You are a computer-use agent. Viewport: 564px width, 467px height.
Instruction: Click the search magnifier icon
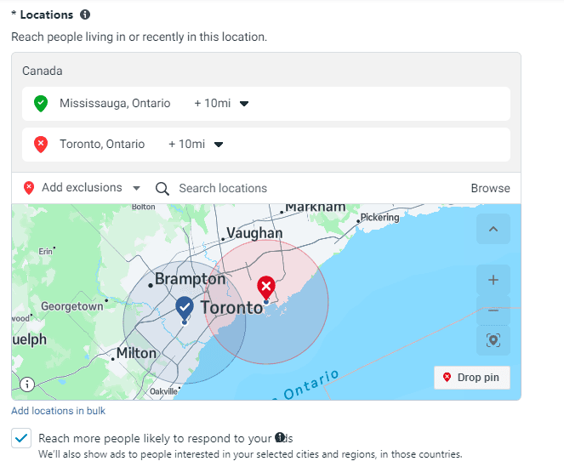click(x=162, y=188)
